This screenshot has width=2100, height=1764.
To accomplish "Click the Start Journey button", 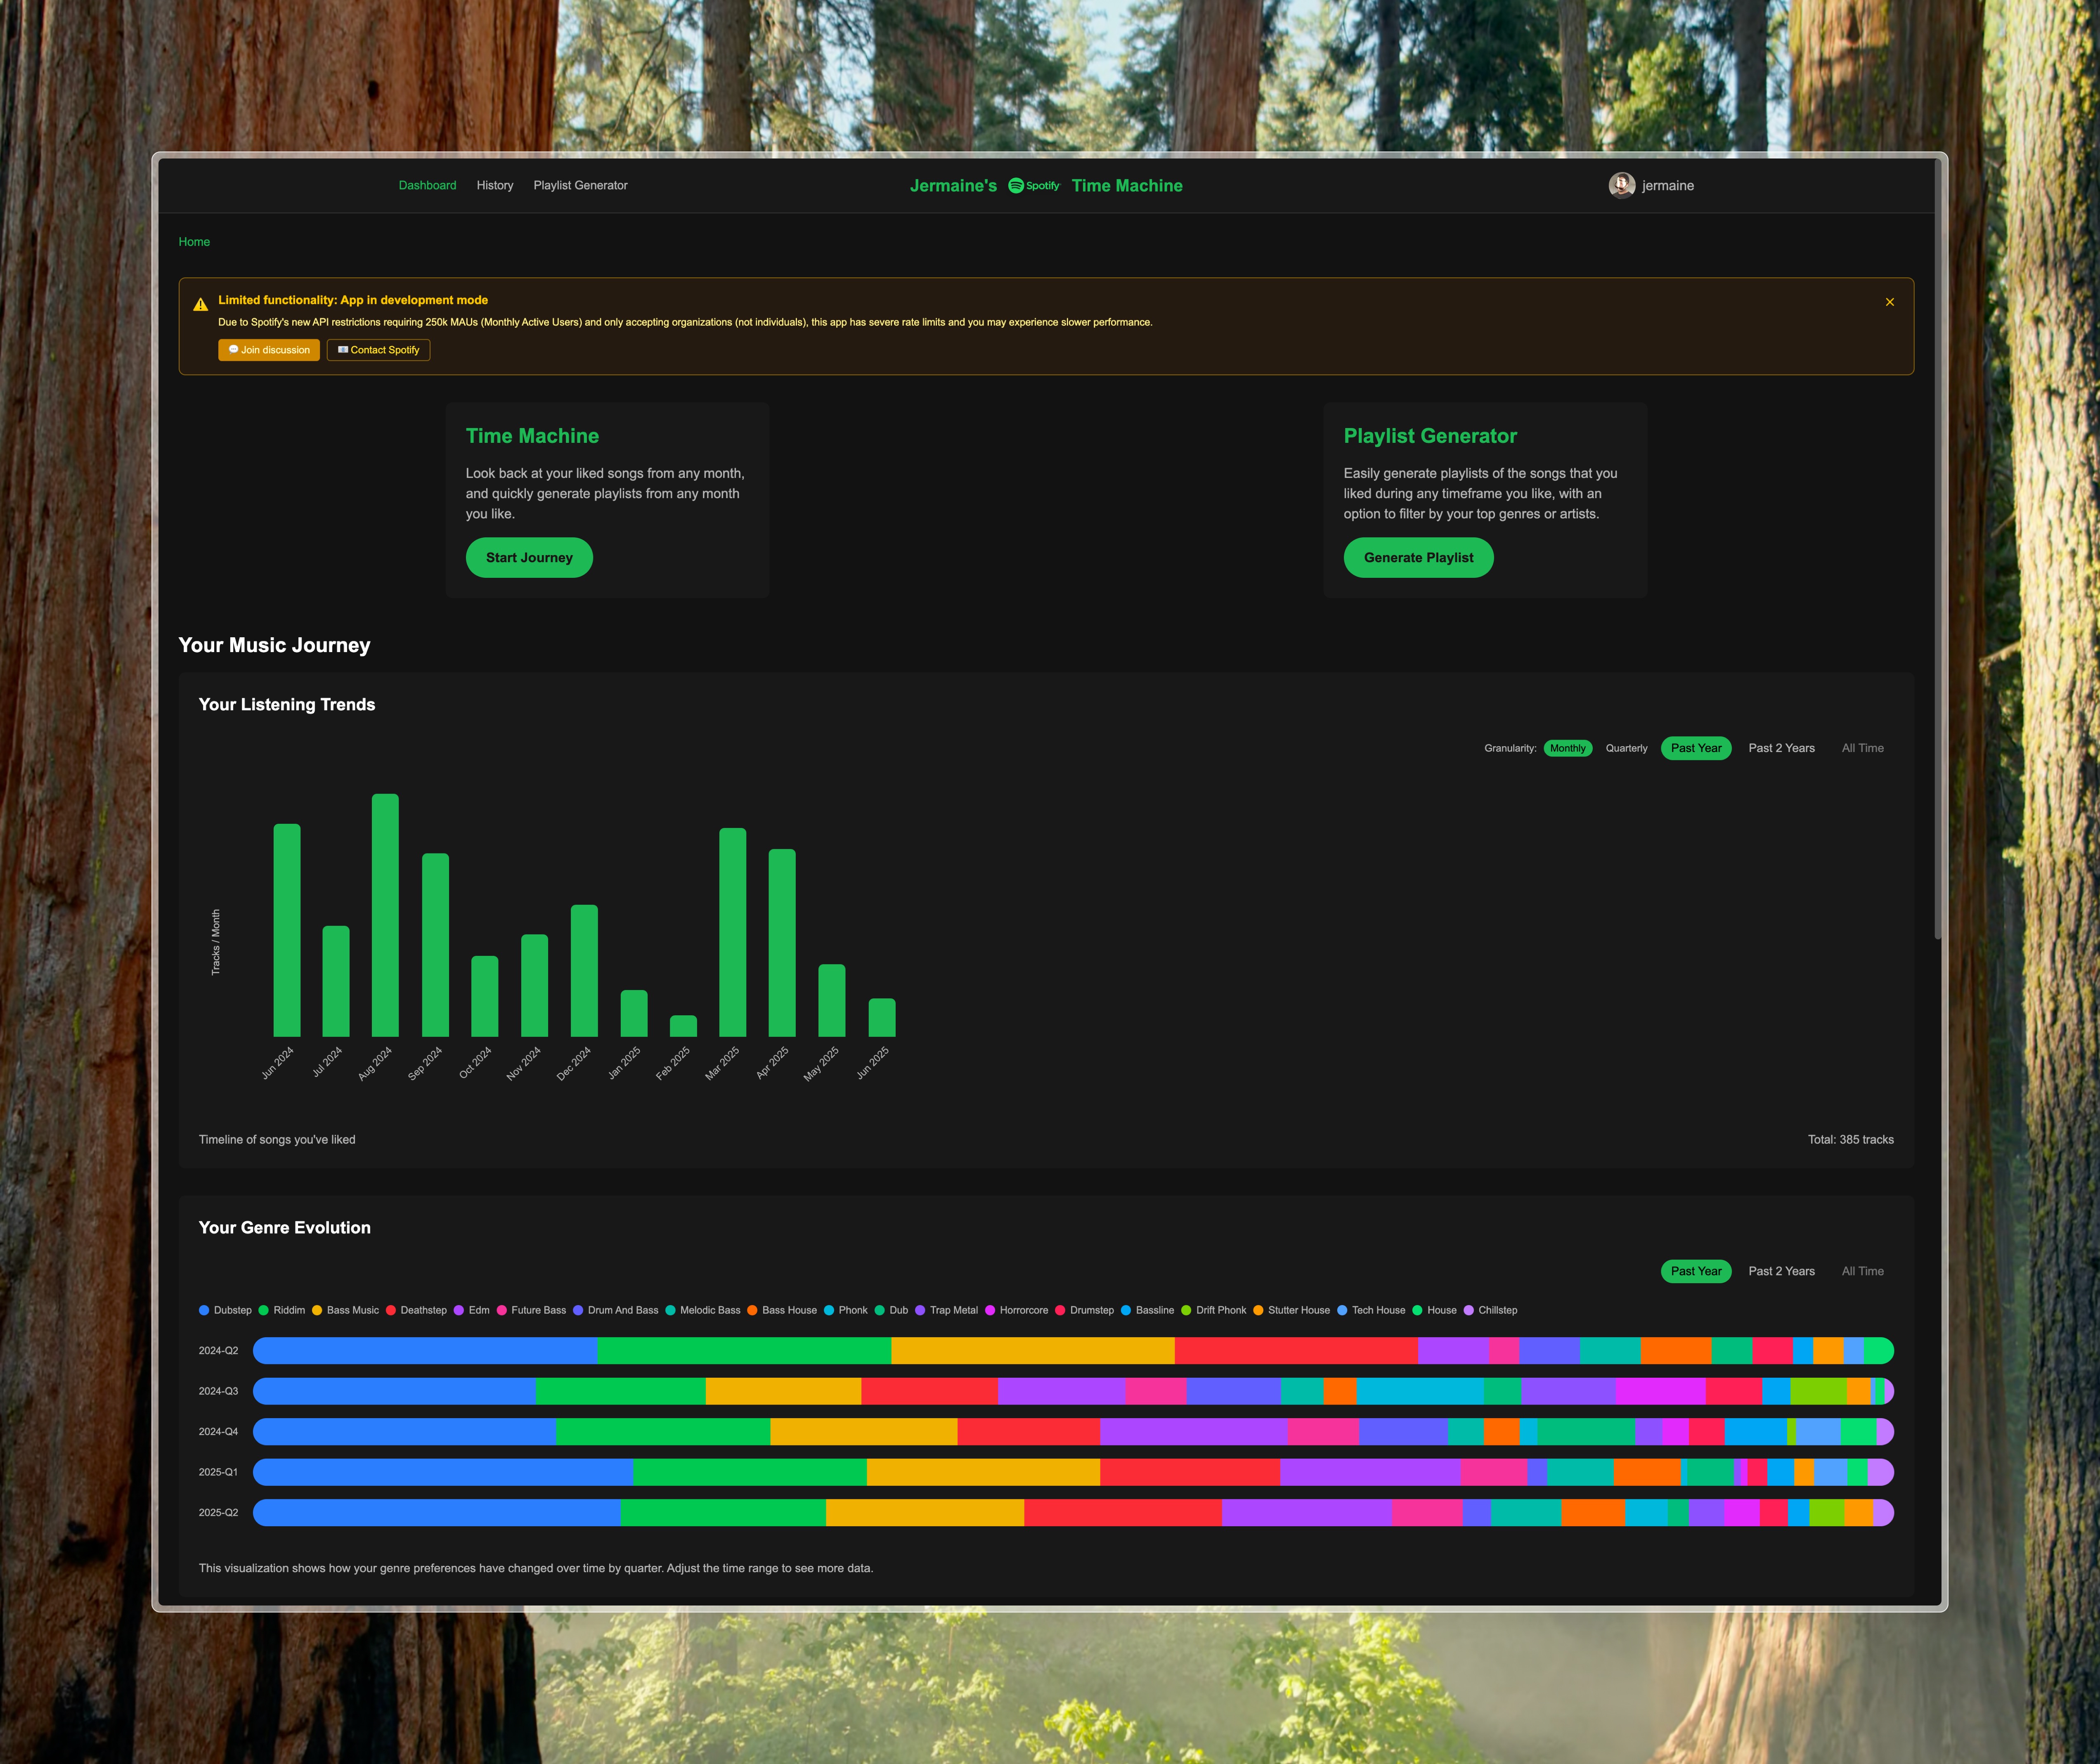I will tap(529, 558).
